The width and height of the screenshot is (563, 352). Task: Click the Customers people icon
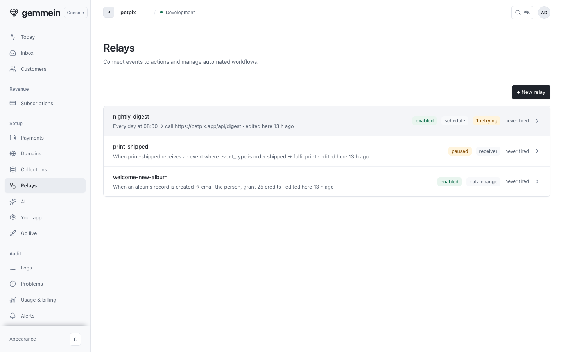coord(13,69)
